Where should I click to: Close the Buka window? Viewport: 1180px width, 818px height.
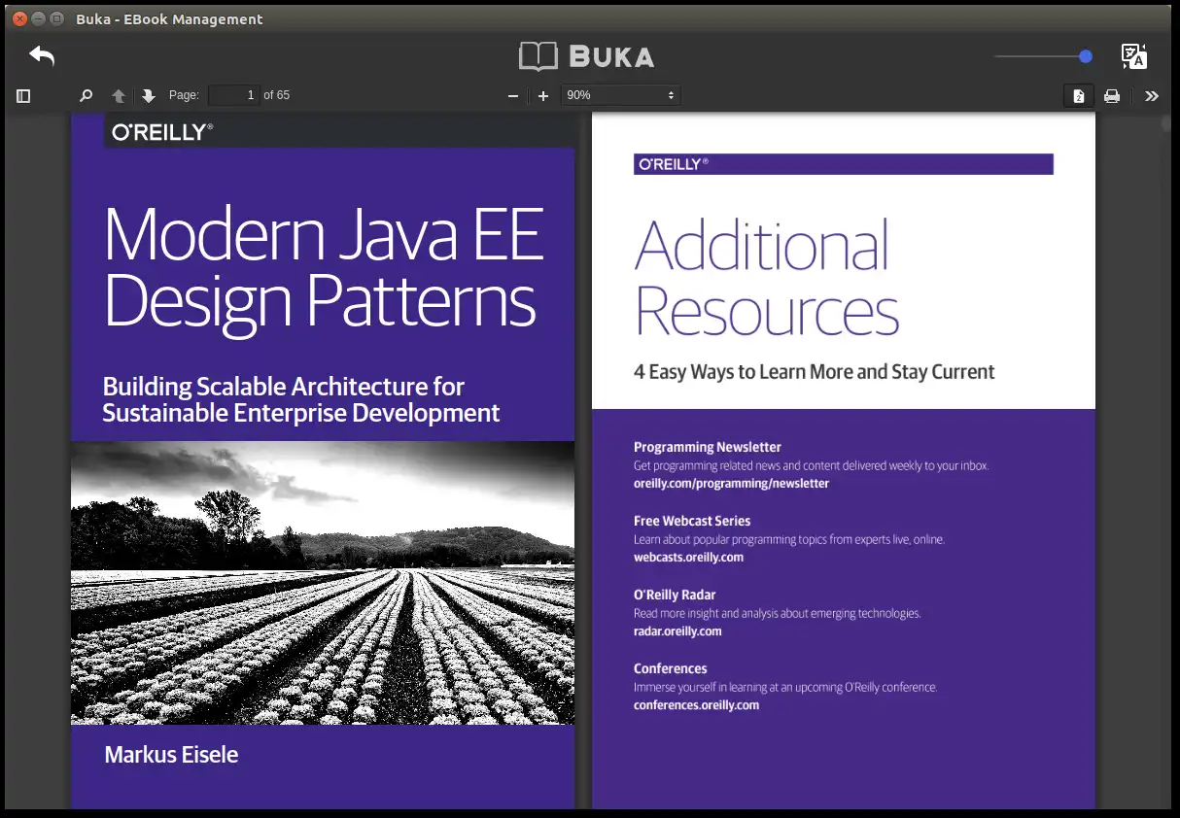(x=19, y=18)
